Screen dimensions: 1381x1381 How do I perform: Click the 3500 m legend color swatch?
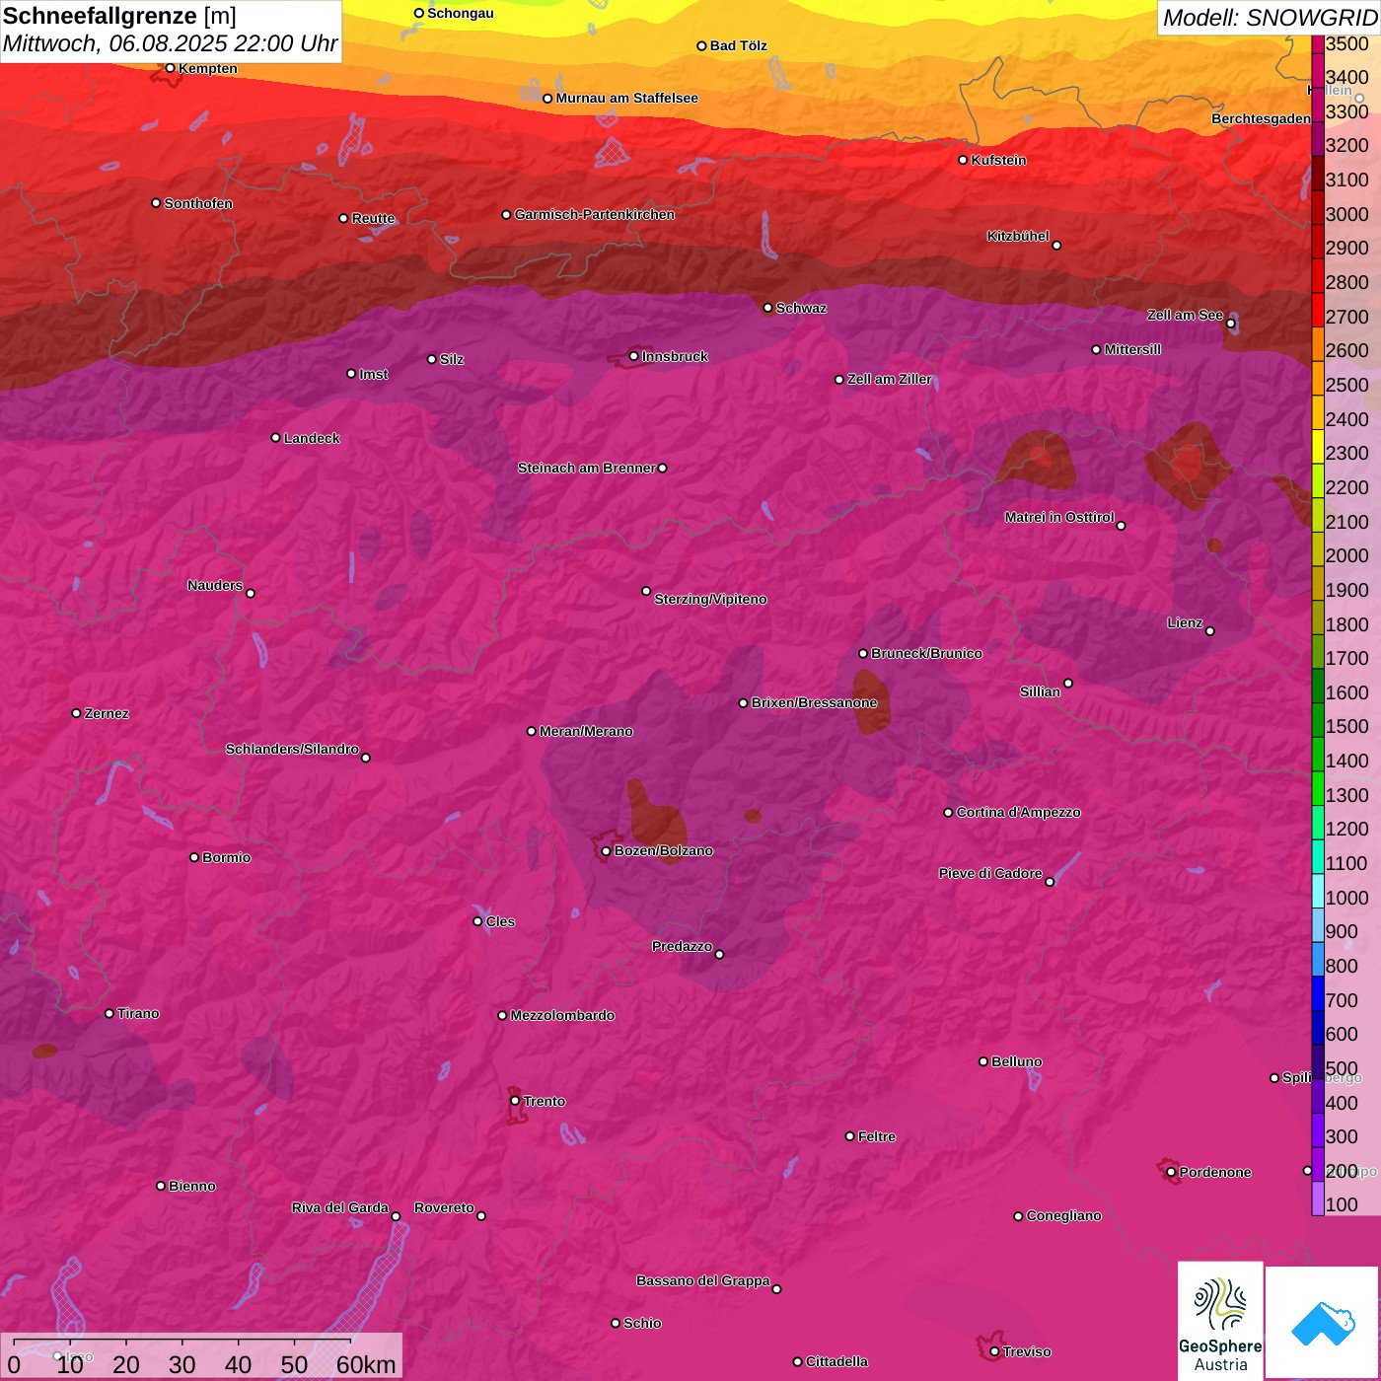(x=1318, y=43)
